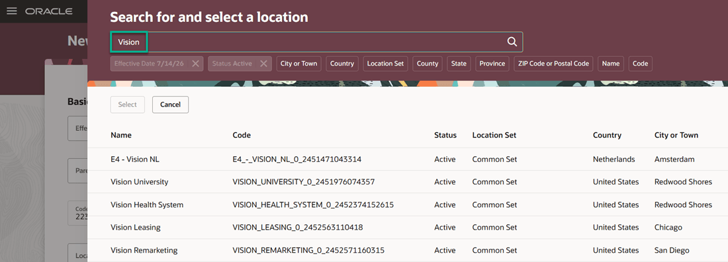This screenshot has width=728, height=262.
Task: Click the Netherlands country cell
Action: click(614, 159)
